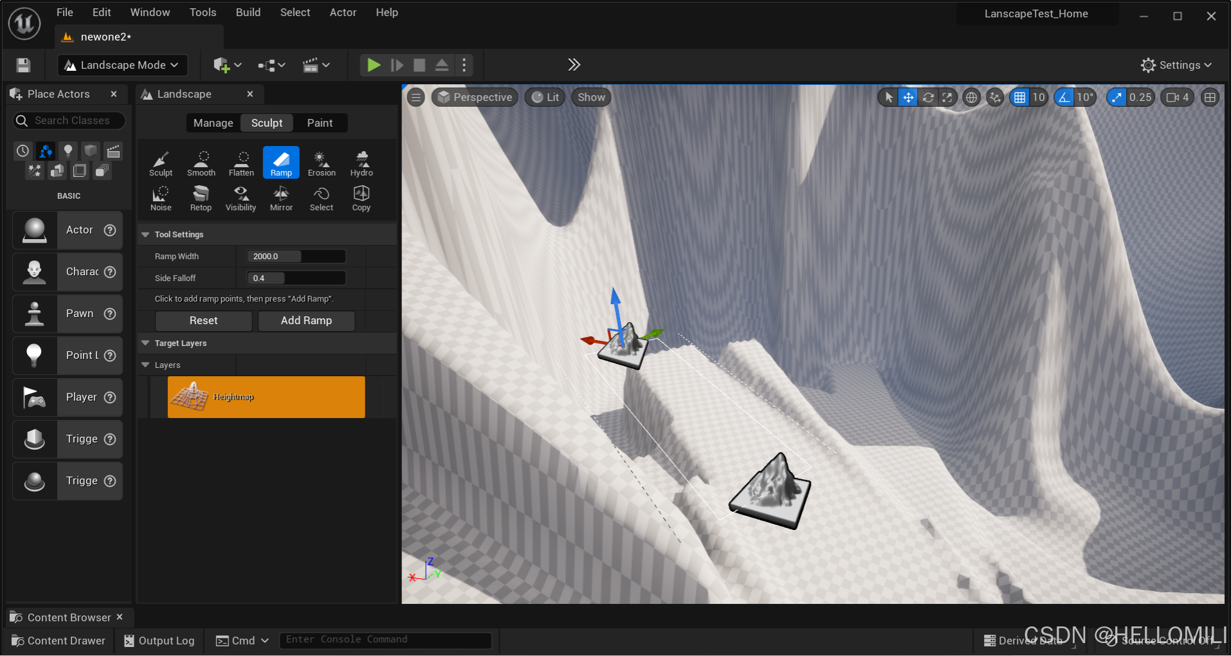Open rotation snap value 10°
1231x656 pixels.
point(1085,98)
